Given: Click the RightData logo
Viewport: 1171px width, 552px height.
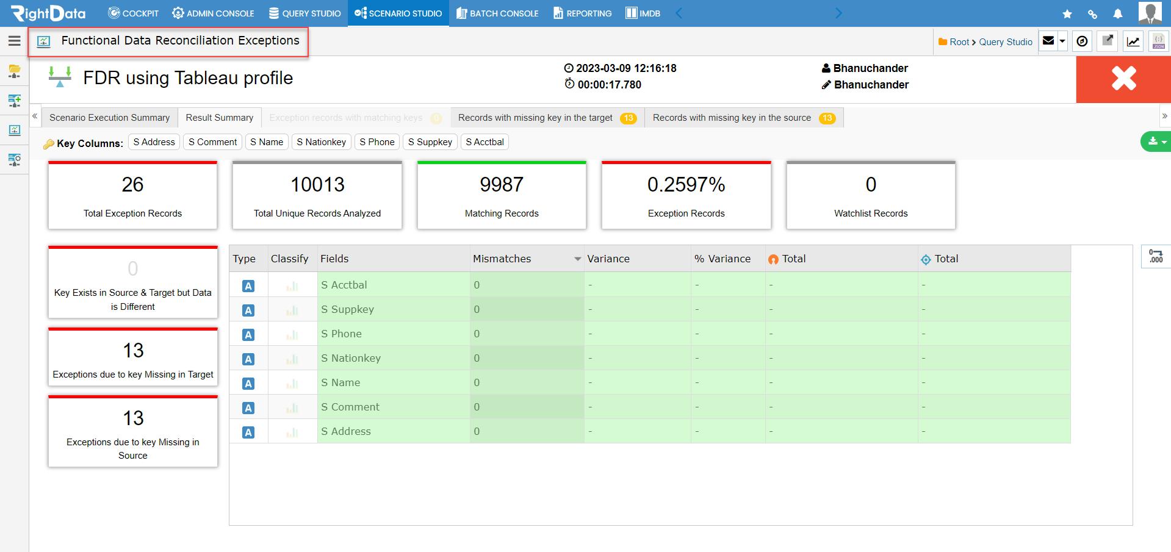Looking at the screenshot, I should pyautogui.click(x=49, y=13).
